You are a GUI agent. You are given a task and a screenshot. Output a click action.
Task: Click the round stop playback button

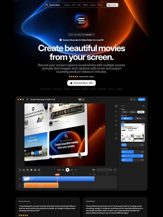68,170
